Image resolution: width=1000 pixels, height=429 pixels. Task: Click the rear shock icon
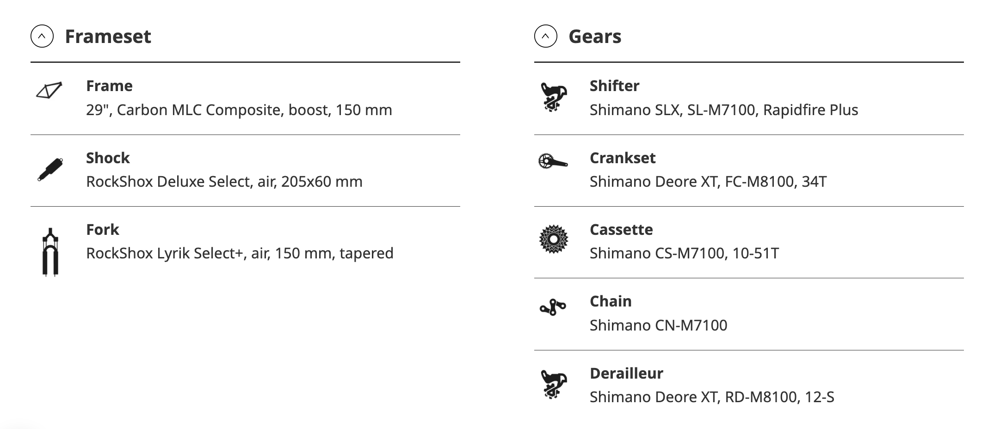[x=50, y=170]
